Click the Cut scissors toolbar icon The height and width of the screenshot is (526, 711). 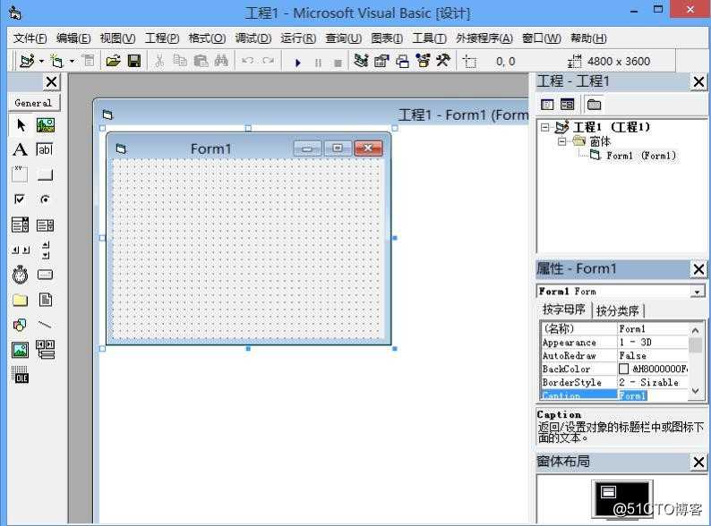point(159,61)
